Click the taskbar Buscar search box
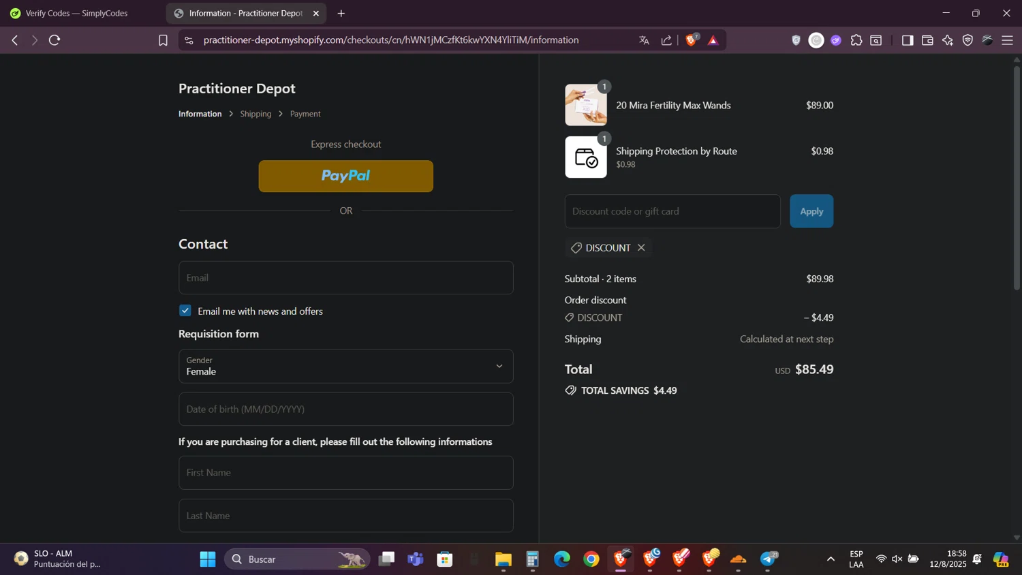 tap(297, 559)
